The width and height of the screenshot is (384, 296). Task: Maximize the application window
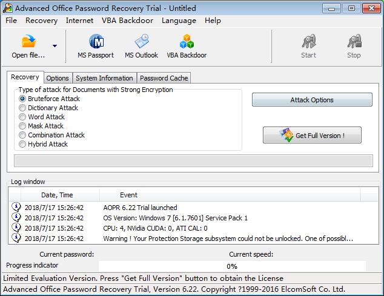click(x=351, y=8)
